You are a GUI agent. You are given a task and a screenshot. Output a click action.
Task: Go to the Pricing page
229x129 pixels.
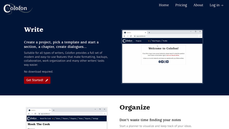click(181, 5)
